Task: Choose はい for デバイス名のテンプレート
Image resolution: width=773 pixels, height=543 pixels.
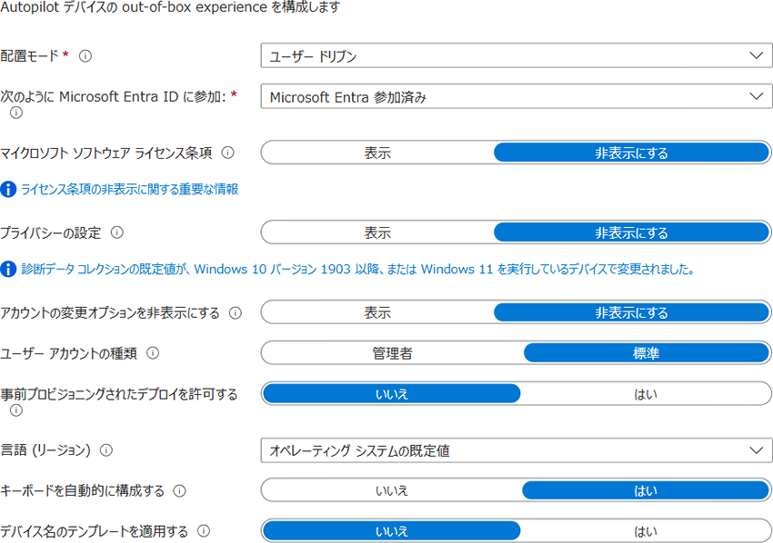Action: coord(646,531)
